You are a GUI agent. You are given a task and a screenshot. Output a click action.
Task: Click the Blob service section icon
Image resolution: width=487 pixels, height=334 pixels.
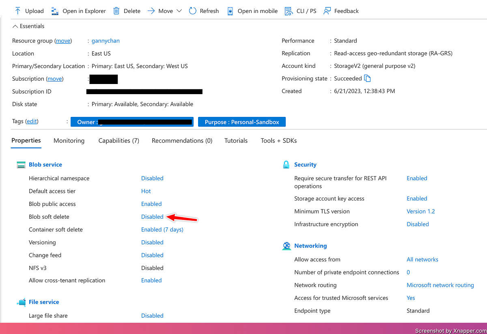tap(21, 164)
